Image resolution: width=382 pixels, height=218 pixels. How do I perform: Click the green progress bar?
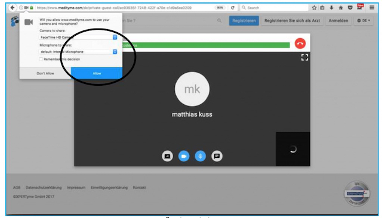coord(206,45)
